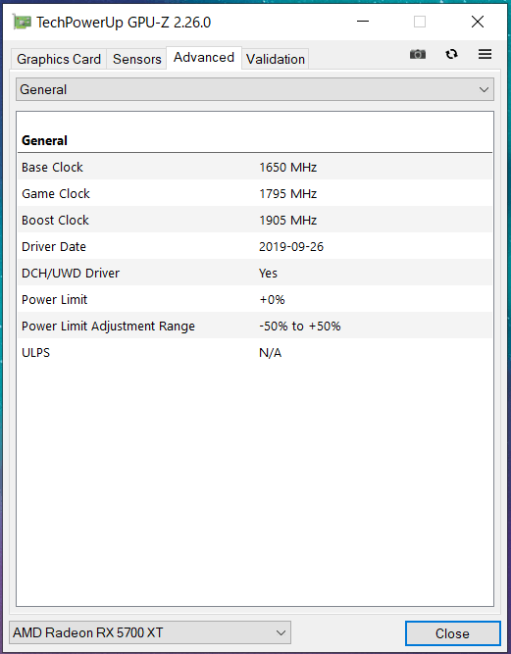Click the Driver Date entry
This screenshot has height=654, width=511.
255,246
